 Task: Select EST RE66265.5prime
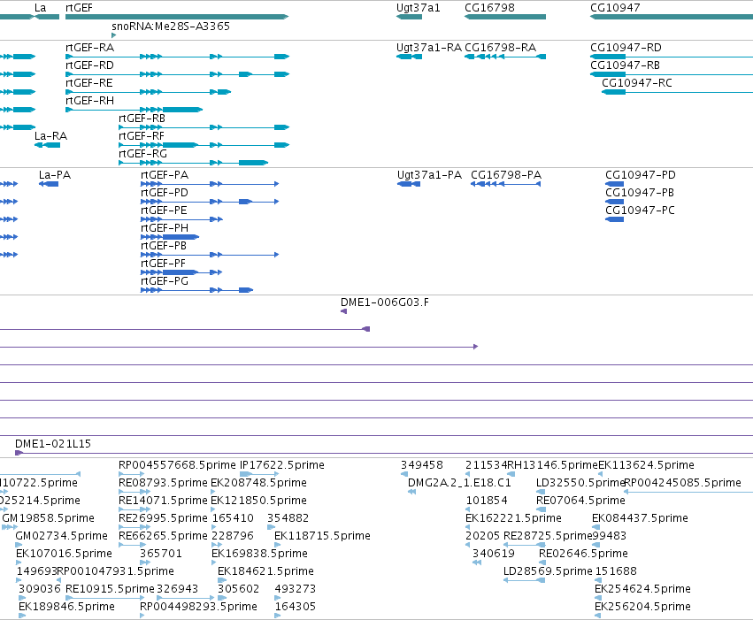[x=132, y=545]
